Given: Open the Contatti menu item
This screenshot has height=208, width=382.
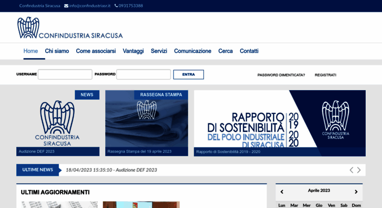Looking at the screenshot, I should 249,51.
